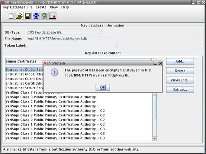Click the list scroll down arrow
The image size is (206, 154).
click(x=155, y=139)
